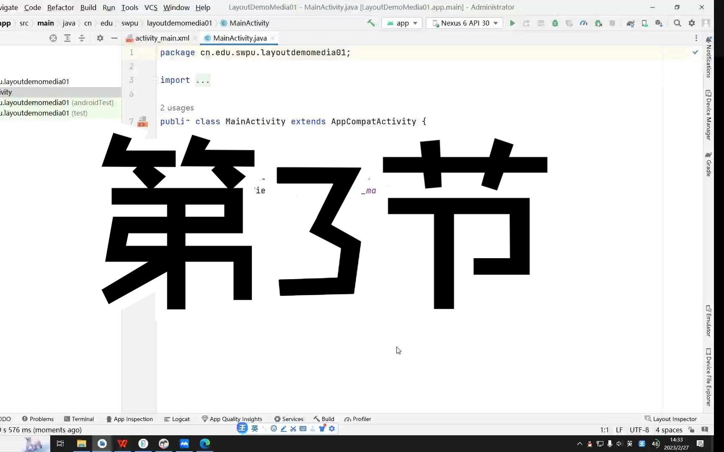Open the SDK Manager icon
The width and height of the screenshot is (724, 452).
pyautogui.click(x=659, y=23)
